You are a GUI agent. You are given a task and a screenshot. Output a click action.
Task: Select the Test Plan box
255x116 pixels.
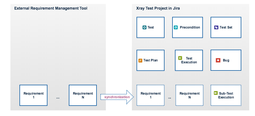coord(151,60)
